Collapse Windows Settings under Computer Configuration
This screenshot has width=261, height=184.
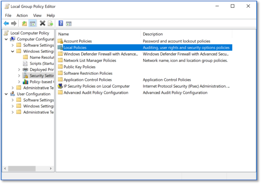[x=13, y=51]
